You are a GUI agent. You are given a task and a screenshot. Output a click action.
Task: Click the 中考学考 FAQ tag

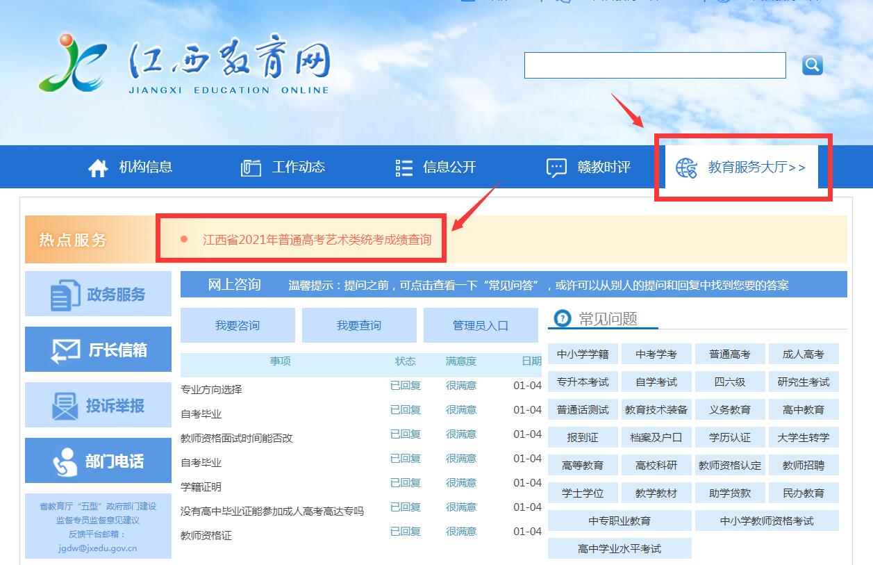point(656,354)
